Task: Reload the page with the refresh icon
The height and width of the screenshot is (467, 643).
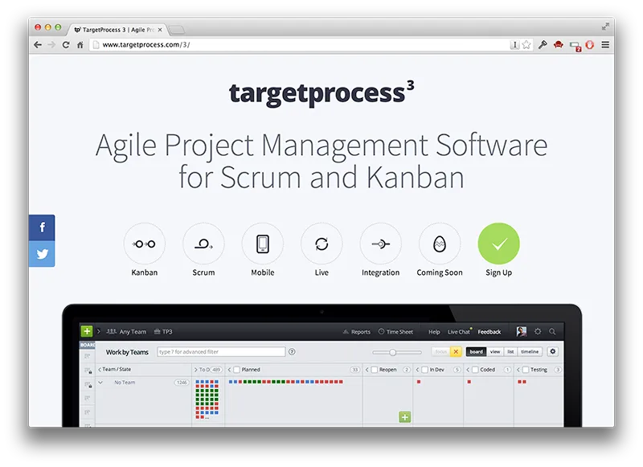Action: pos(66,45)
